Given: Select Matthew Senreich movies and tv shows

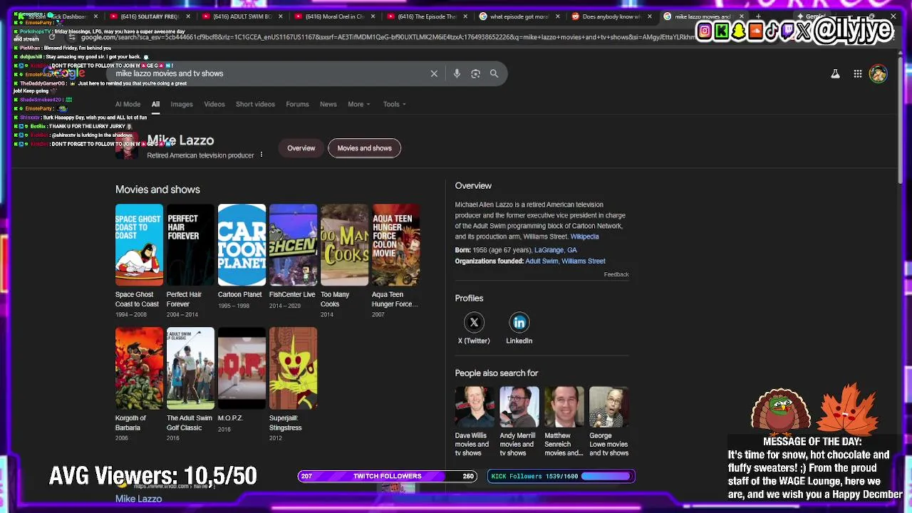Looking at the screenshot, I should pos(563,422).
